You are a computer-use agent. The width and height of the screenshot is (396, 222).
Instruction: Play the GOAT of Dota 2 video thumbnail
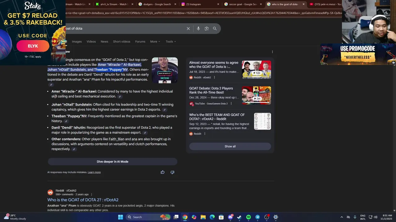click(x=165, y=70)
